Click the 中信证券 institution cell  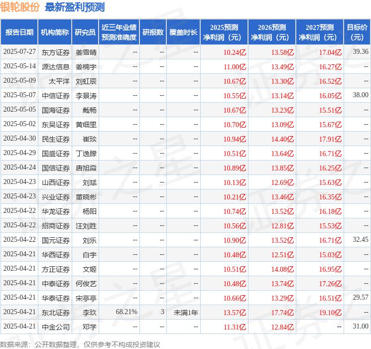coord(56,96)
